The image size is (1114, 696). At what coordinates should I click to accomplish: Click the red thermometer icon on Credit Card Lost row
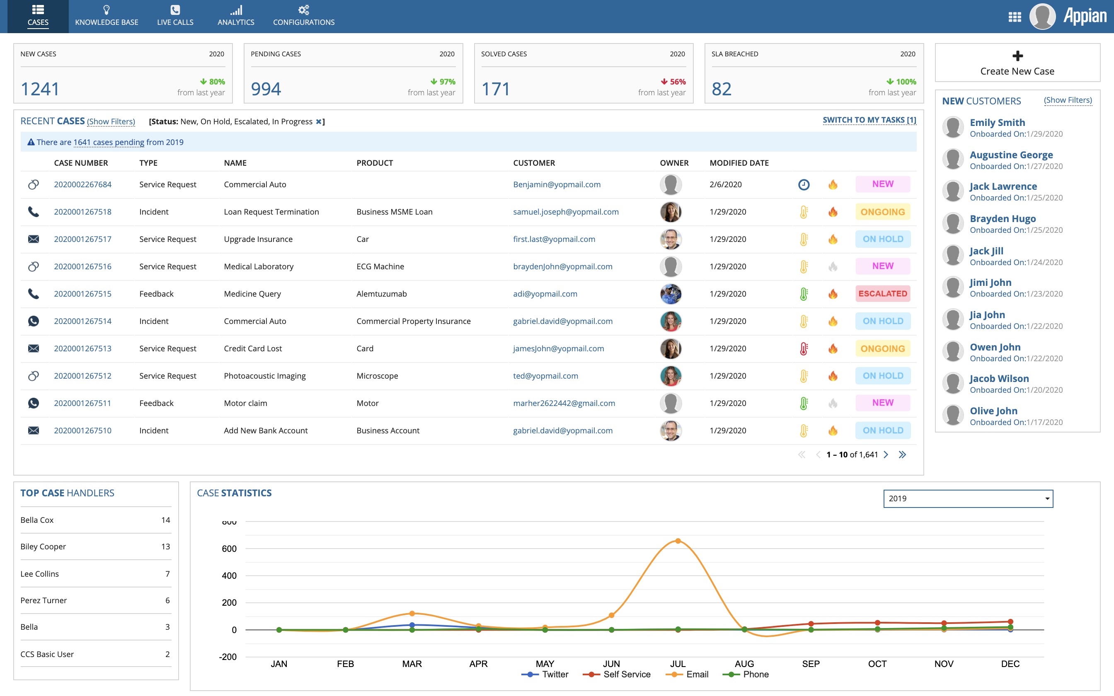coord(803,348)
